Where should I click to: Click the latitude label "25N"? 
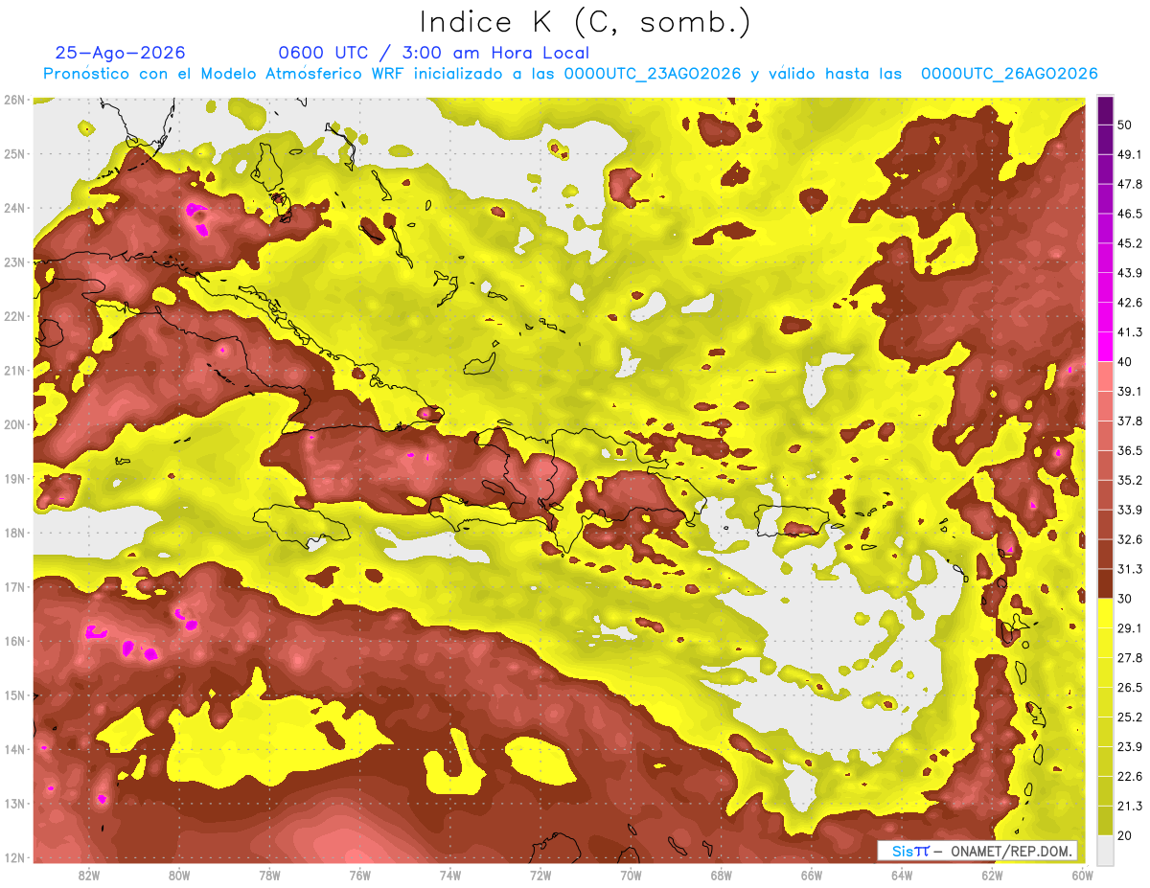pyautogui.click(x=13, y=153)
